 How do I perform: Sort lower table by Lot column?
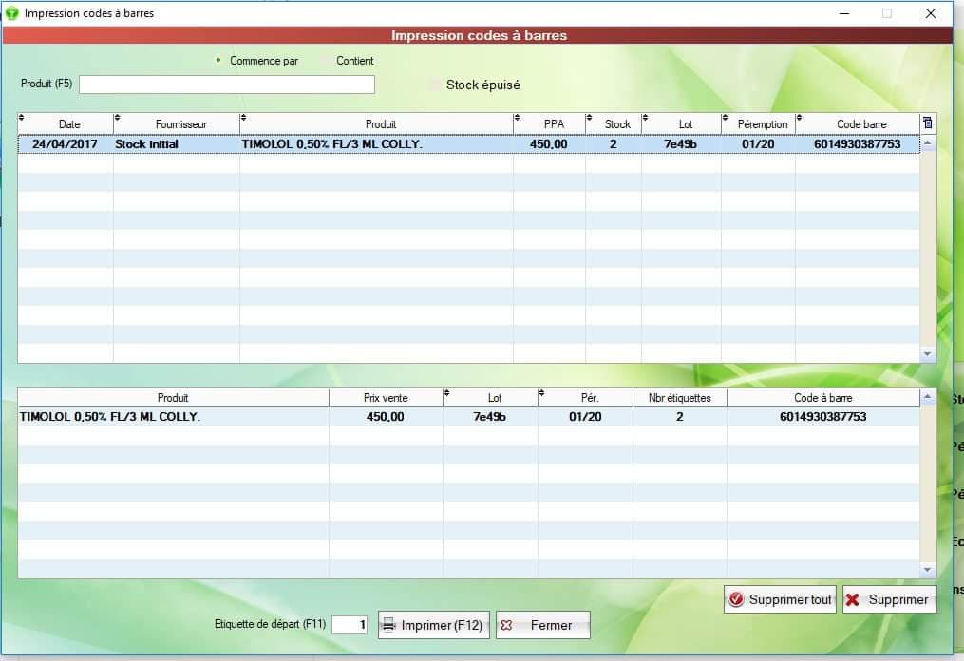pos(491,398)
